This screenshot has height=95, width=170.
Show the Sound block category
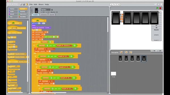13,14
